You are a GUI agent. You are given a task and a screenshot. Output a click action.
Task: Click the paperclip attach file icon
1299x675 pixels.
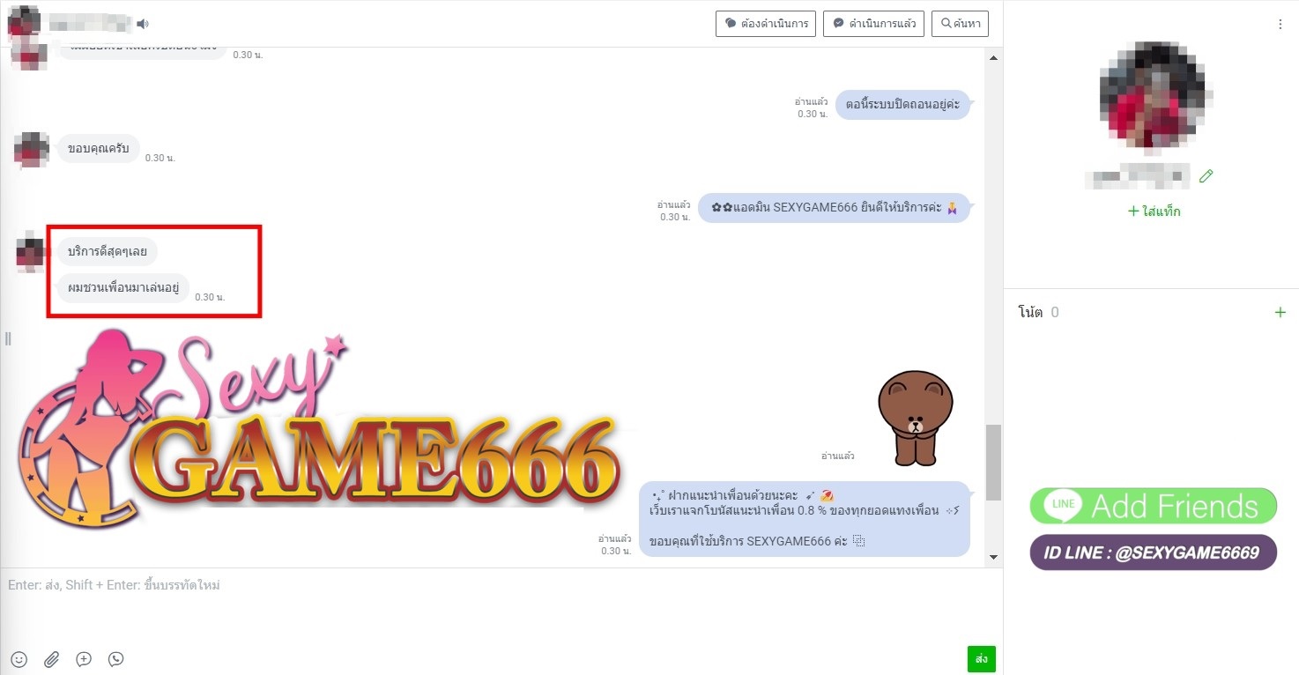(51, 659)
